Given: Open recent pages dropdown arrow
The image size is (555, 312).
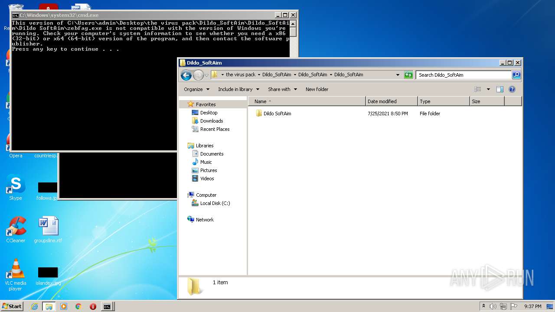Looking at the screenshot, I should 206,75.
